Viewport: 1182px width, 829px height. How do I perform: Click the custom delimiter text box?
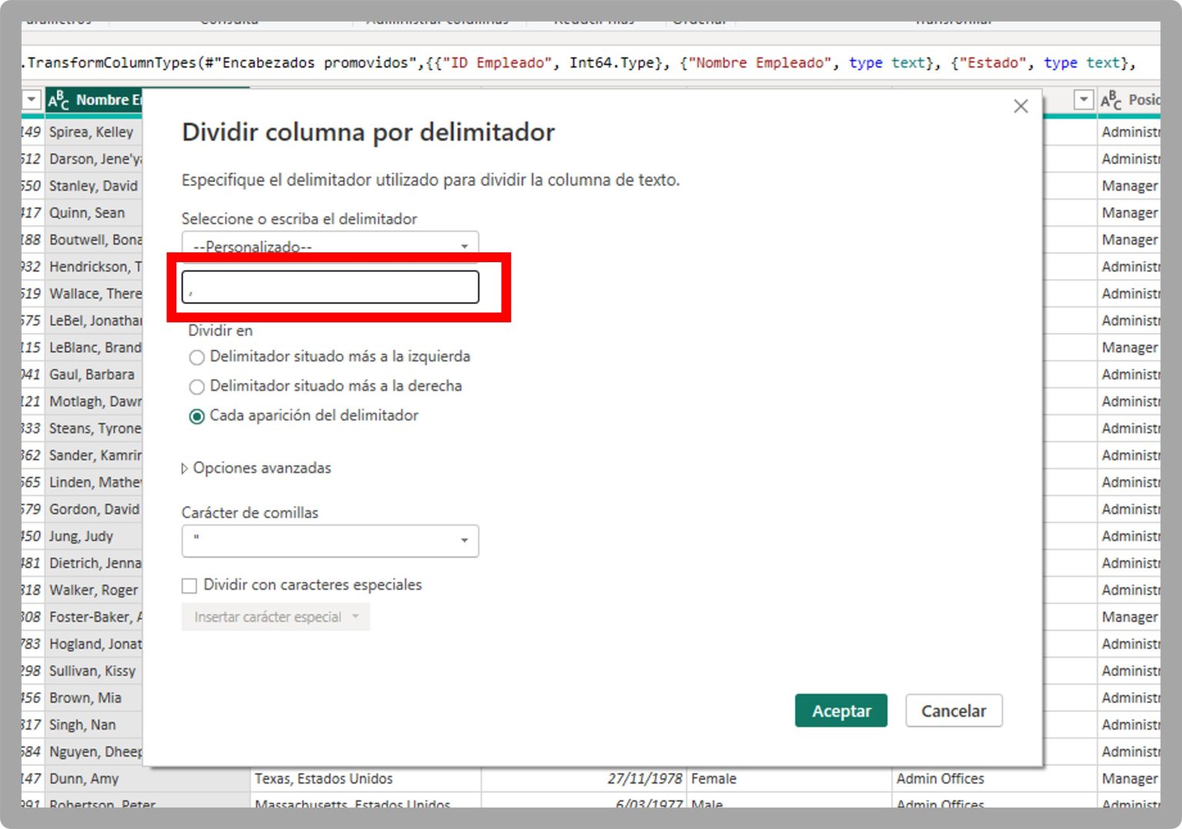(x=330, y=287)
